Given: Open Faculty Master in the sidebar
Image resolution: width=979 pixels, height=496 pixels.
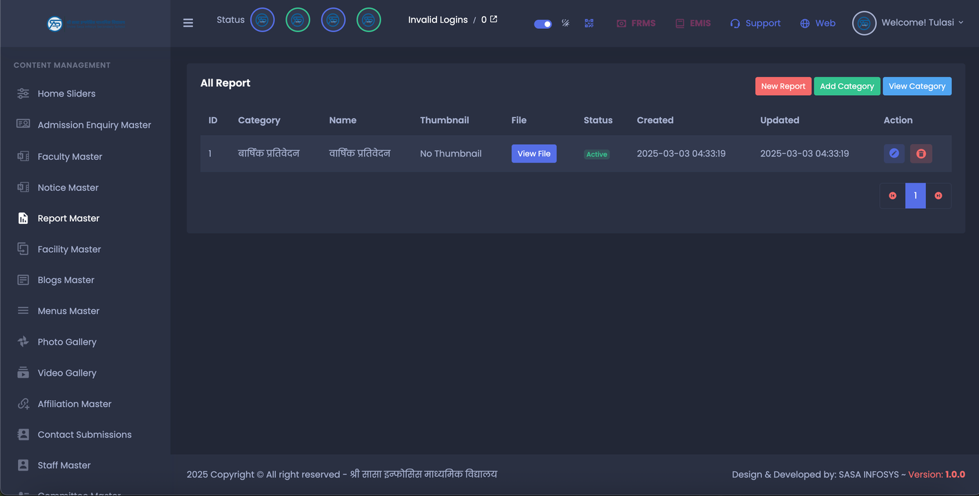Looking at the screenshot, I should 70,156.
